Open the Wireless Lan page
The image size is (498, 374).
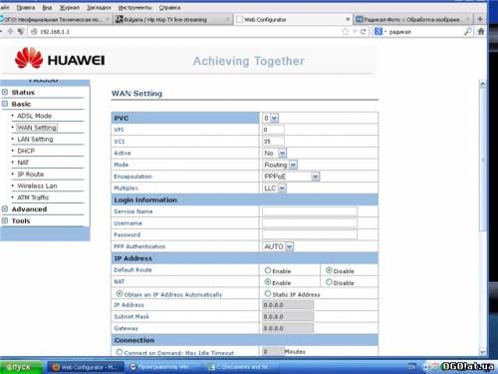click(37, 186)
